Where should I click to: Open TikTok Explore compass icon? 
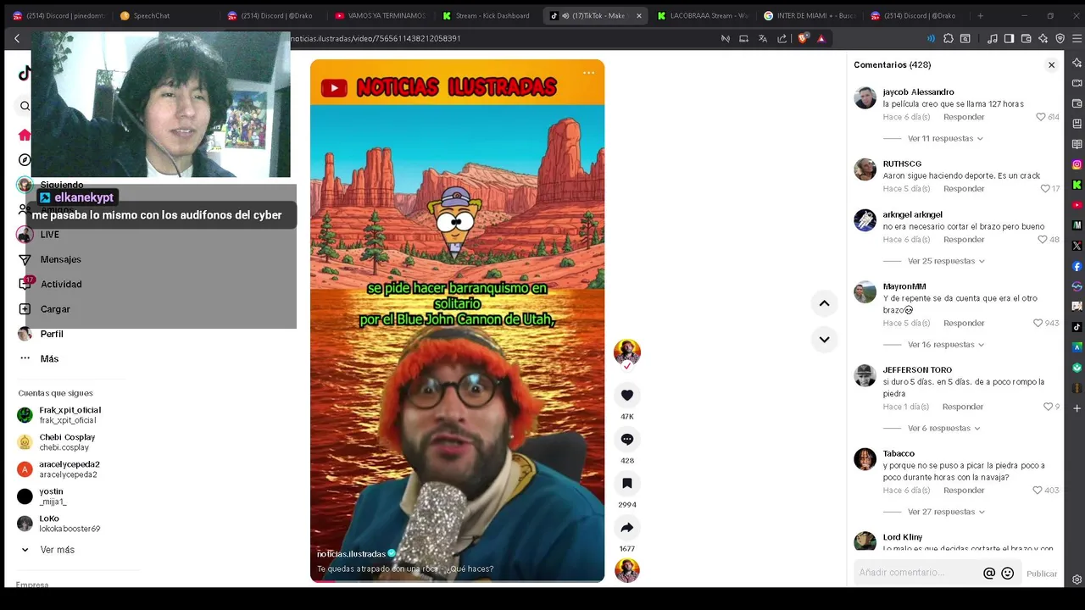tap(25, 160)
